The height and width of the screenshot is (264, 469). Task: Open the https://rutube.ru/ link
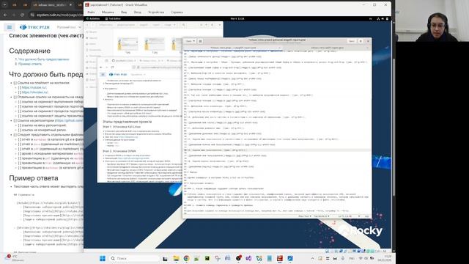pyautogui.click(x=34, y=87)
